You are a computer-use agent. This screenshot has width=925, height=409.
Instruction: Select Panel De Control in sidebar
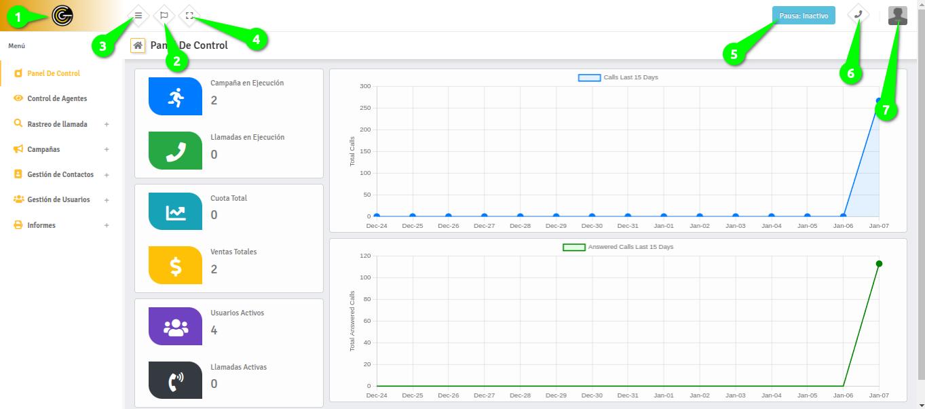click(53, 73)
